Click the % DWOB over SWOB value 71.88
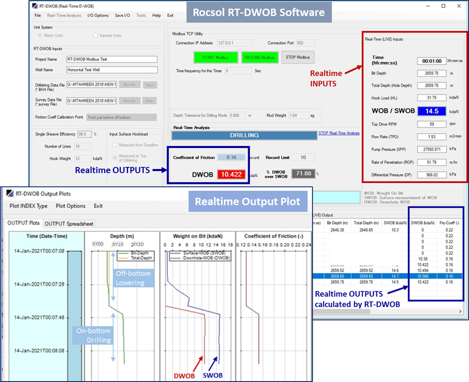Image resolution: width=469 pixels, height=382 pixels. pos(303,173)
